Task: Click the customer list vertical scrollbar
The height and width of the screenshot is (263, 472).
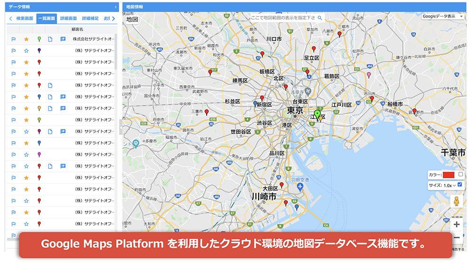Action: [x=116, y=52]
